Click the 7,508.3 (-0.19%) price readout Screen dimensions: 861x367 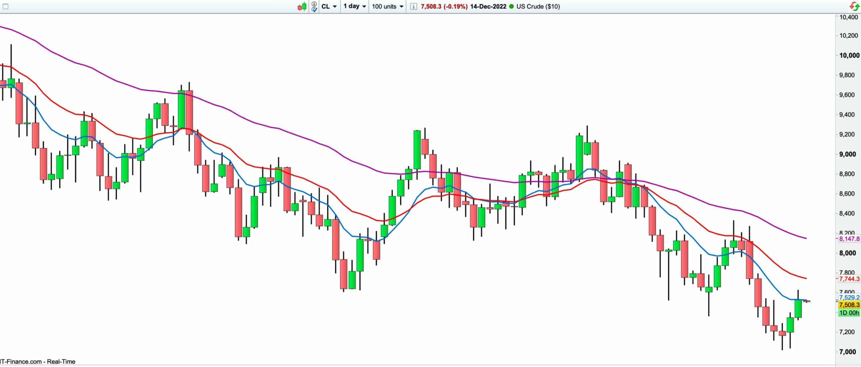click(444, 6)
